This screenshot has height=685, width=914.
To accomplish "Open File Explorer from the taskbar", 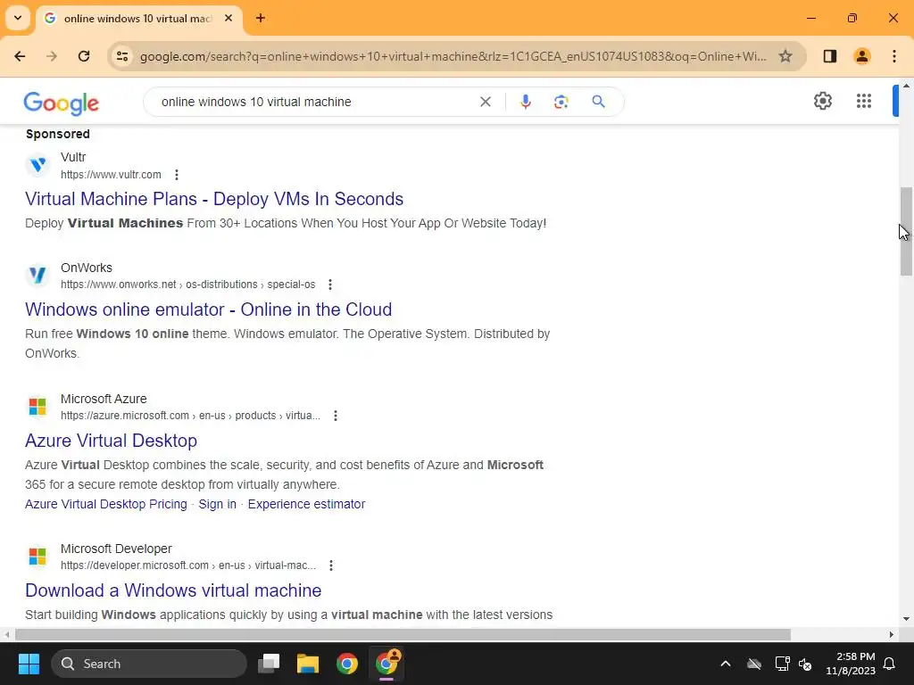I will tap(308, 664).
